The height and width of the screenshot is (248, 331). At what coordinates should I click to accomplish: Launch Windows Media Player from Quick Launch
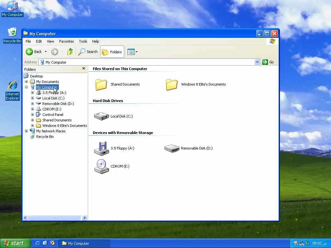pyautogui.click(x=52, y=243)
